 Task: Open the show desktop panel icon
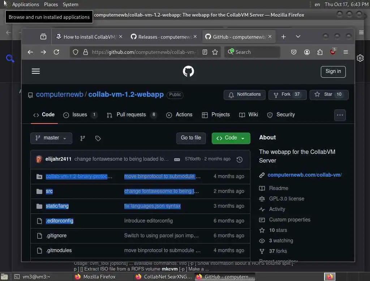[4, 277]
